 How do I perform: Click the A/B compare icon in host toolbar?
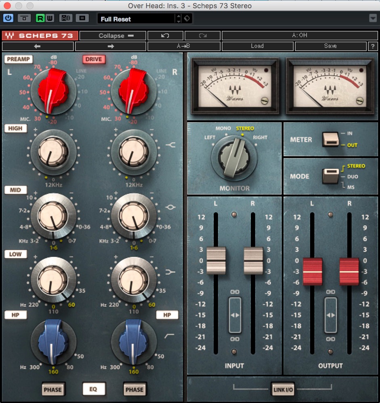point(66,18)
